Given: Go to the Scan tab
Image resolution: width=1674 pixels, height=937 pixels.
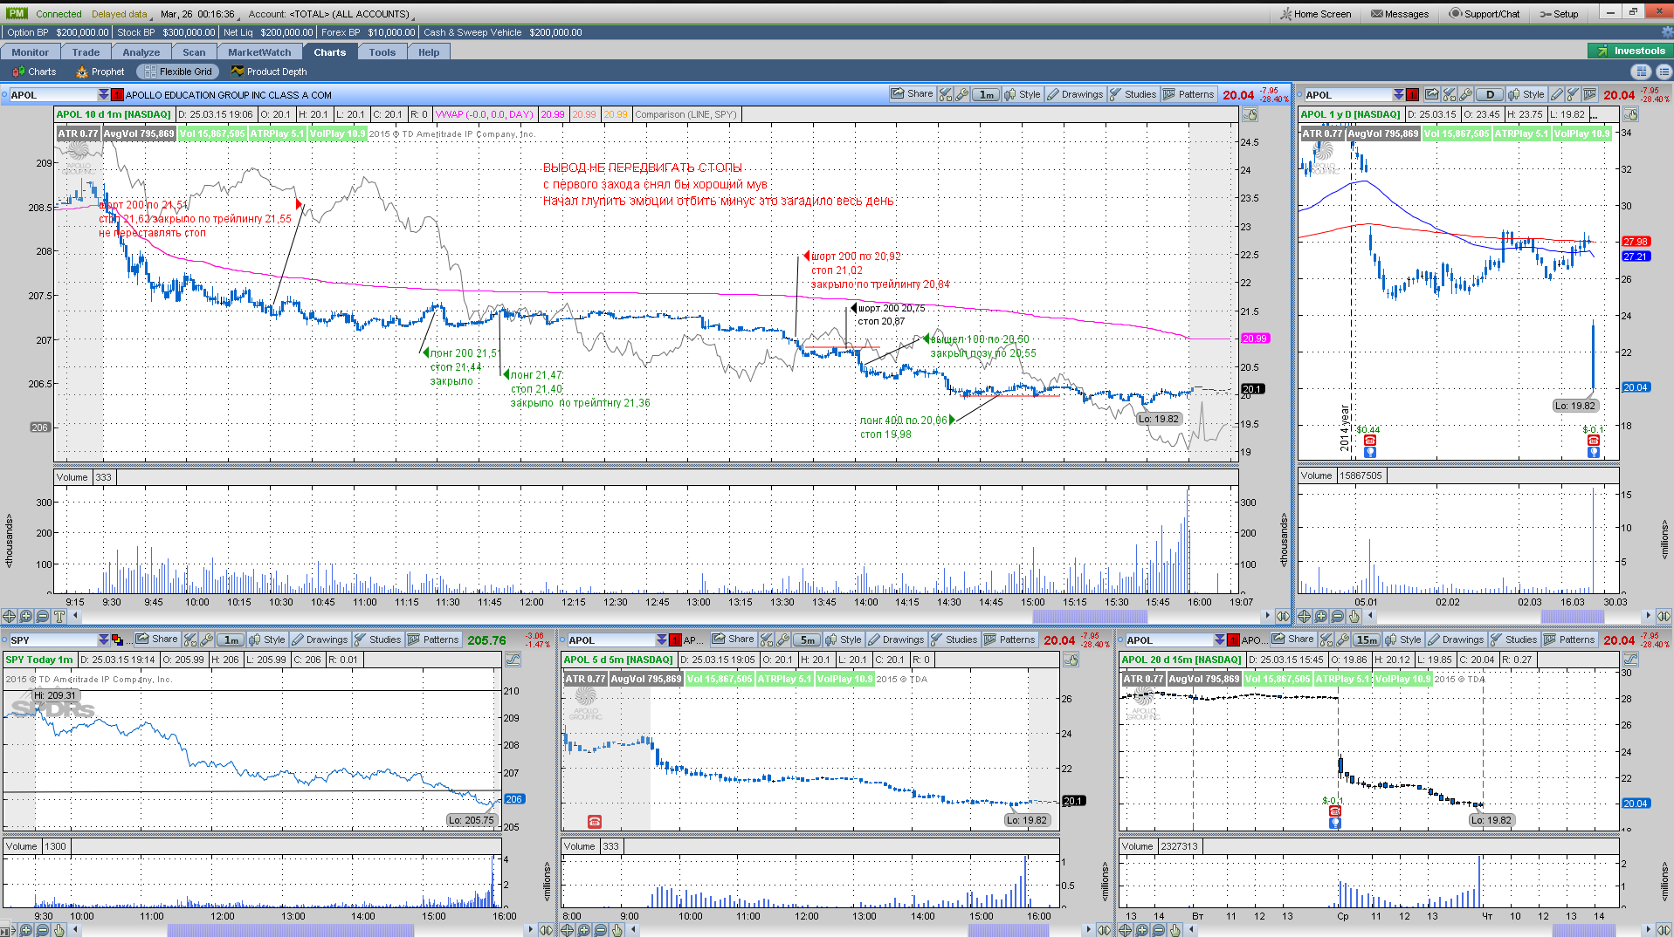Looking at the screenshot, I should pos(194,52).
